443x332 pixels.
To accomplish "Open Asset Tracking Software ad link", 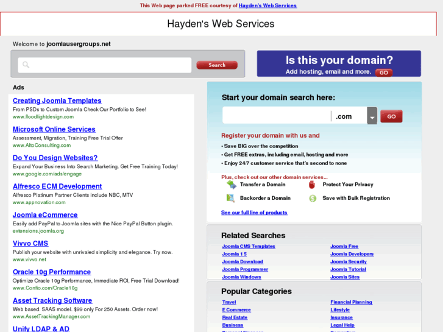I will click(52, 300).
